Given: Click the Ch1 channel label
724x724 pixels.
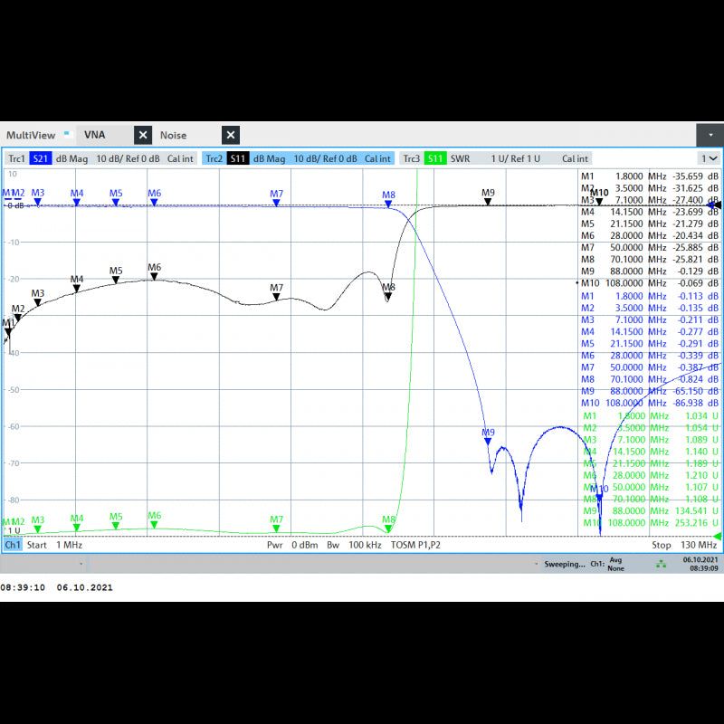Looking at the screenshot, I should 13,546.
